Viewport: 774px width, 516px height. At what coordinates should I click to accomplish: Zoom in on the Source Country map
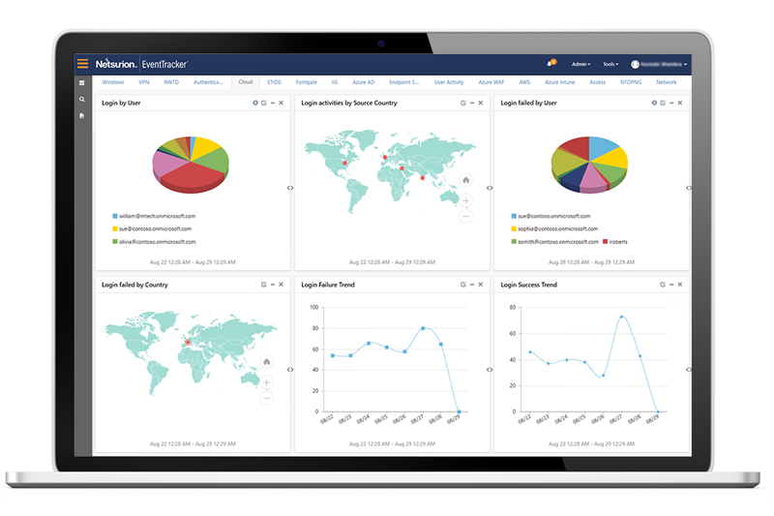[465, 200]
